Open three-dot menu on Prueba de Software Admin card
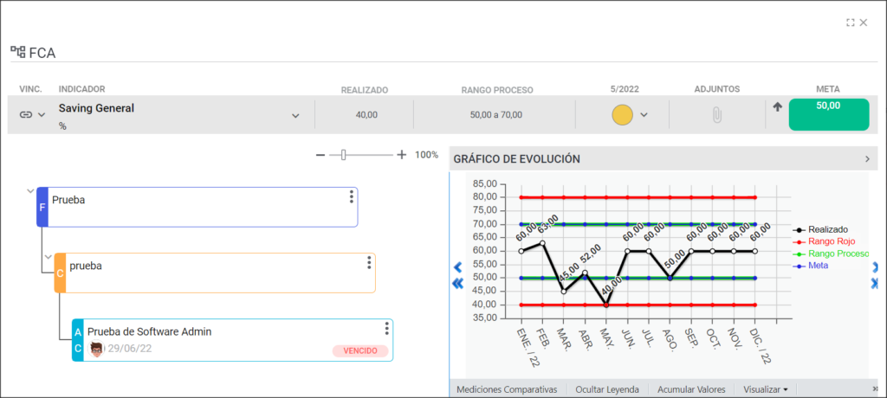Screen dimensions: 887x398 386,329
